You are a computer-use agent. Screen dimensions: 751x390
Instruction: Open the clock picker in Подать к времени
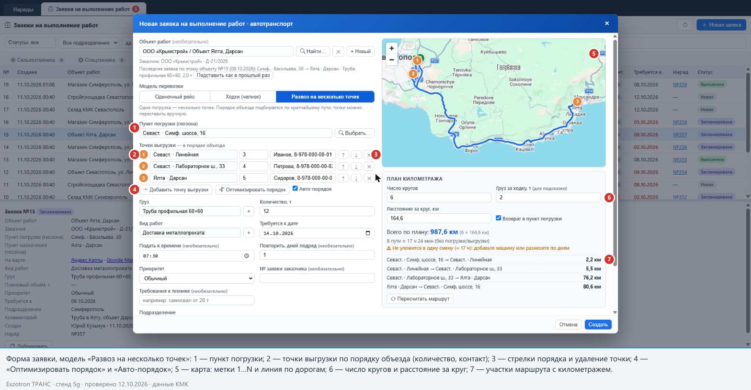[x=247, y=256]
